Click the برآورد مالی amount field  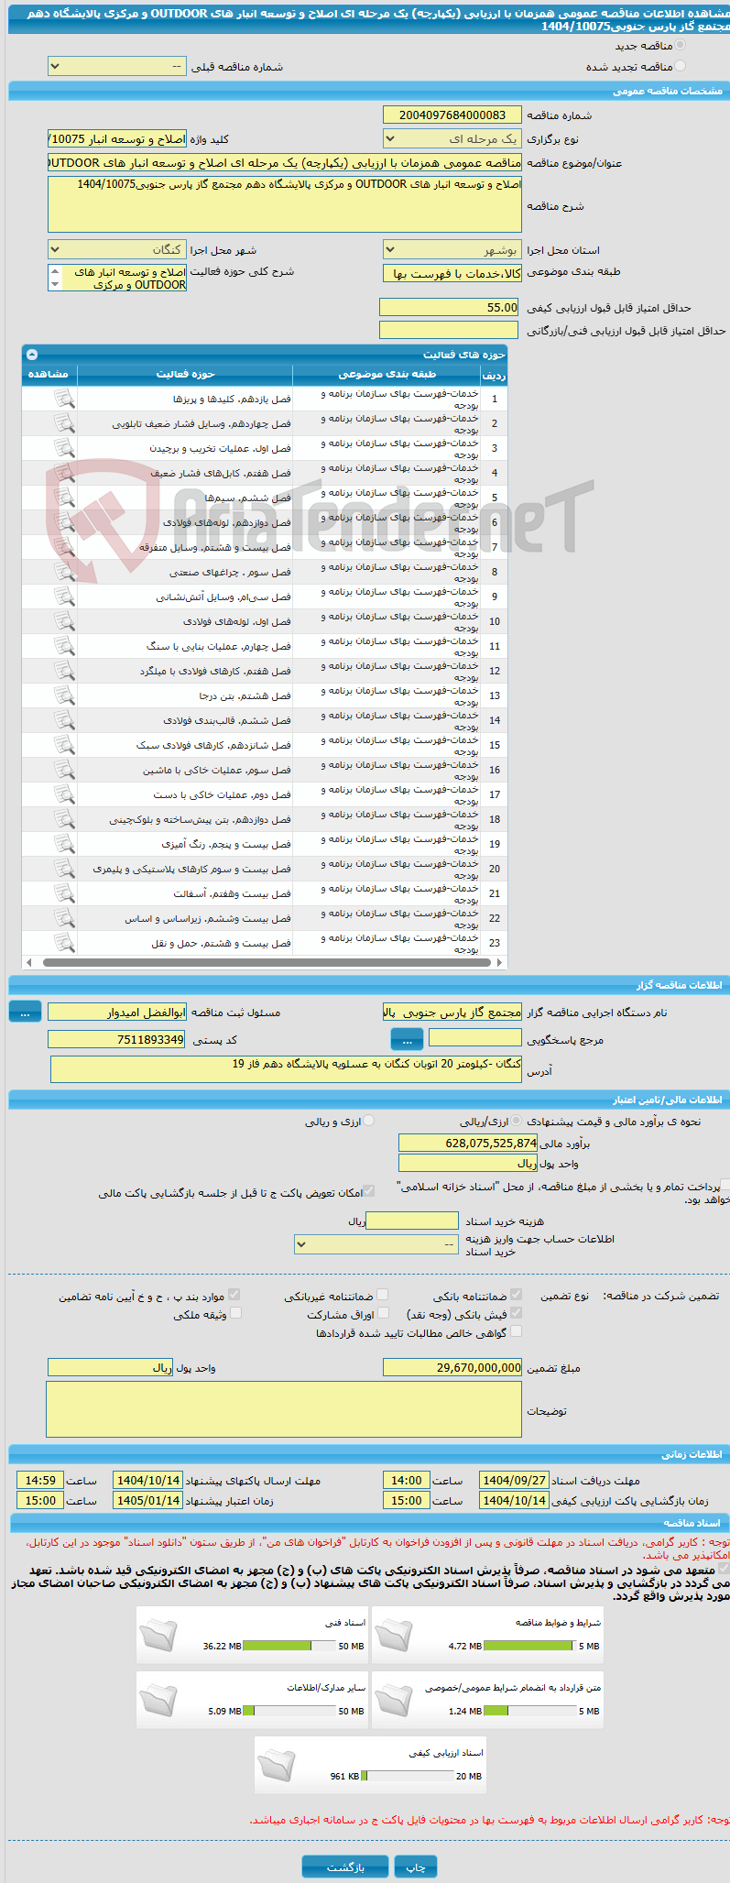coord(468,1143)
